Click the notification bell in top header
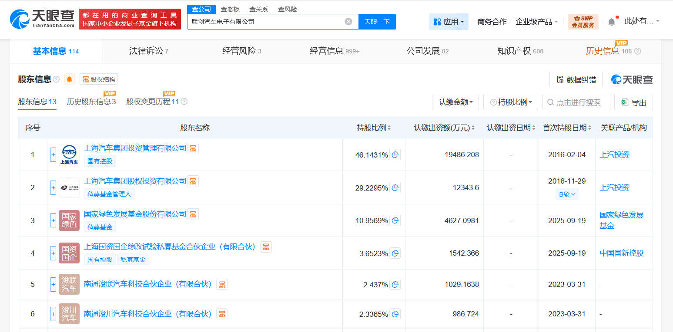 (612, 22)
